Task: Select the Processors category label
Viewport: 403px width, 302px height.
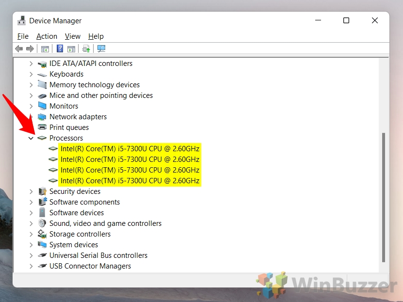Action: pos(66,138)
